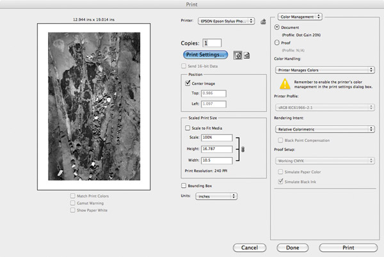Enable Scale to Fit Media
Image resolution: width=384 pixels, height=257 pixels.
188,128
